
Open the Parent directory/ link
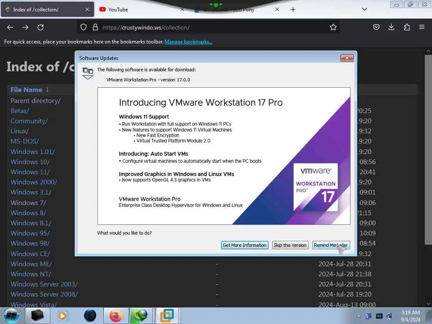coord(35,101)
